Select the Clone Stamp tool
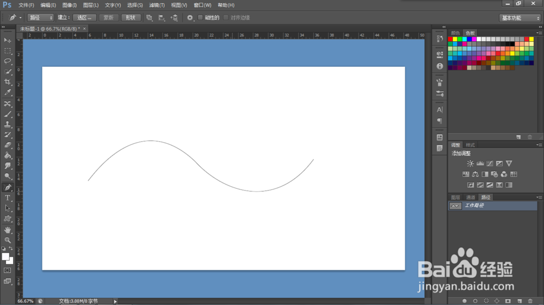The height and width of the screenshot is (305, 544). [7, 125]
